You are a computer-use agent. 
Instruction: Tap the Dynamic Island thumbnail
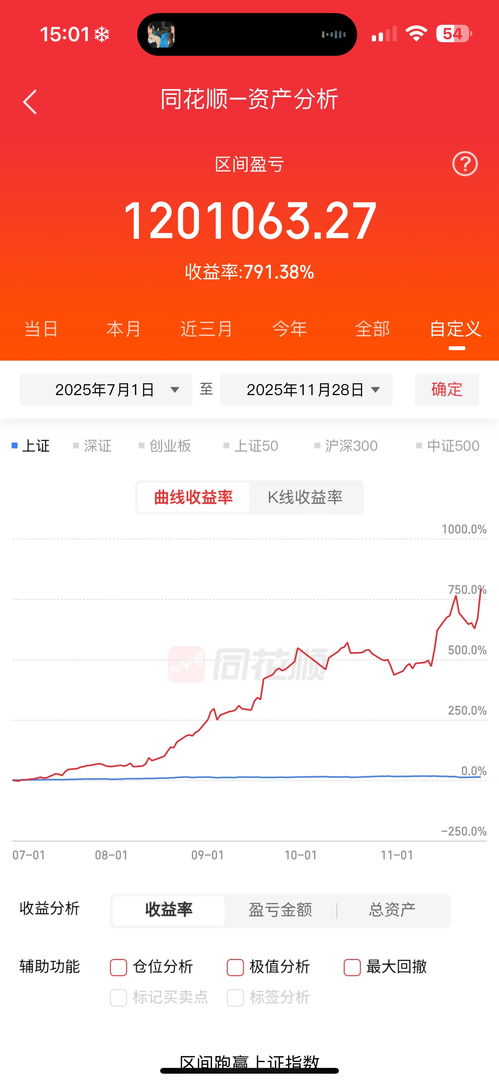(161, 34)
